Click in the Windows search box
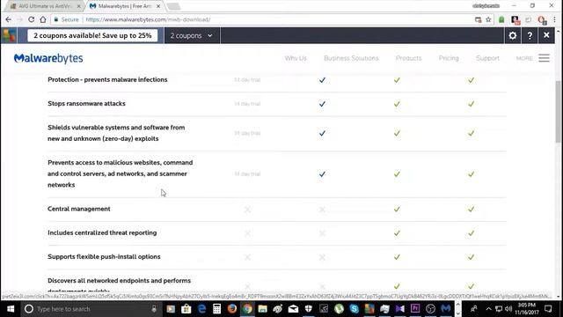The width and height of the screenshot is (563, 317). [90, 309]
